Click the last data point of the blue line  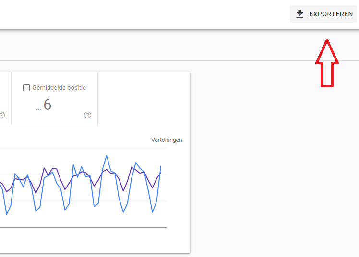(x=161, y=166)
